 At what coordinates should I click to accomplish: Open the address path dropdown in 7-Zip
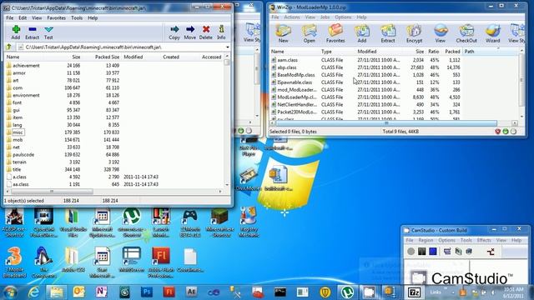(227, 47)
